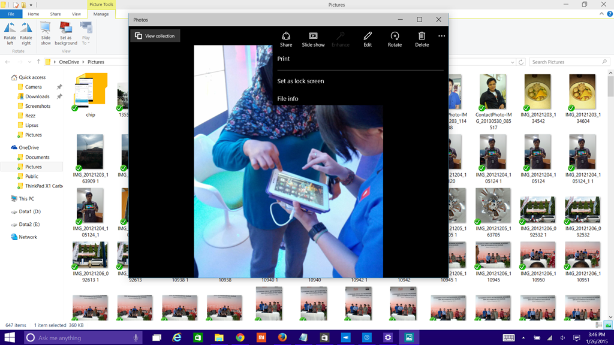Select the Documents folder under OneDrive

coord(37,157)
